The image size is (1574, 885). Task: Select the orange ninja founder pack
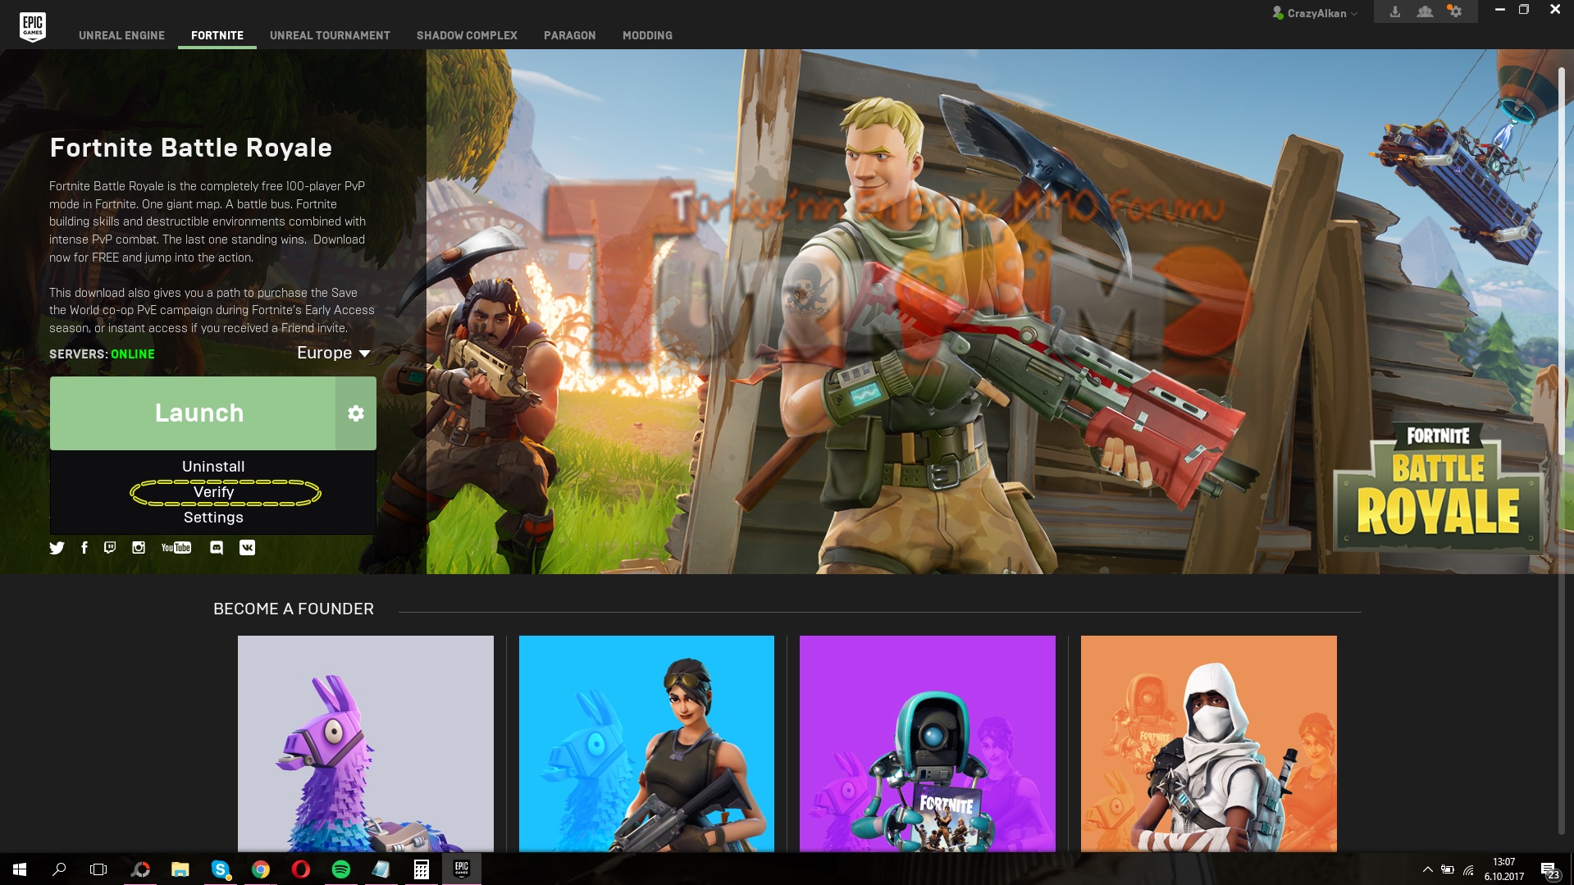point(1209,744)
